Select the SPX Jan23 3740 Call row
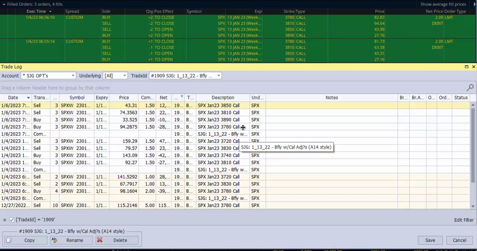 pyautogui.click(x=235, y=155)
